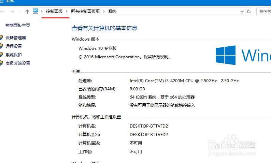Select DESKTOP-BTTVFD2 next to 计算机全名

coord(149,134)
